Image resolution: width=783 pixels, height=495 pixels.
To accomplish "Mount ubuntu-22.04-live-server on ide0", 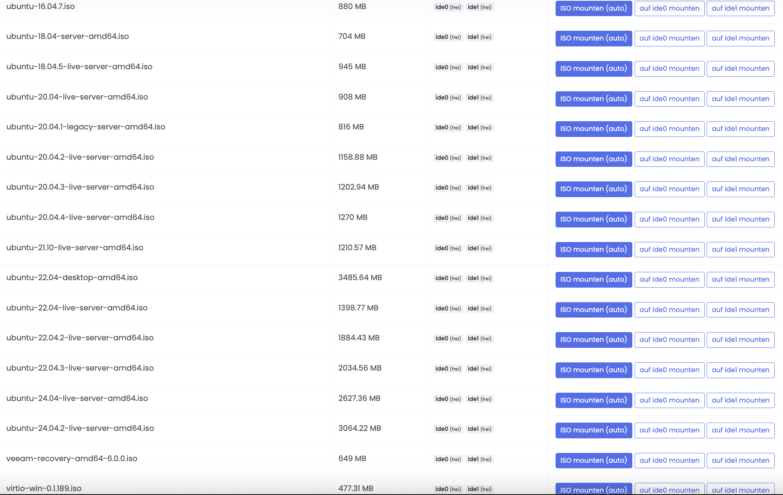I will click(669, 310).
